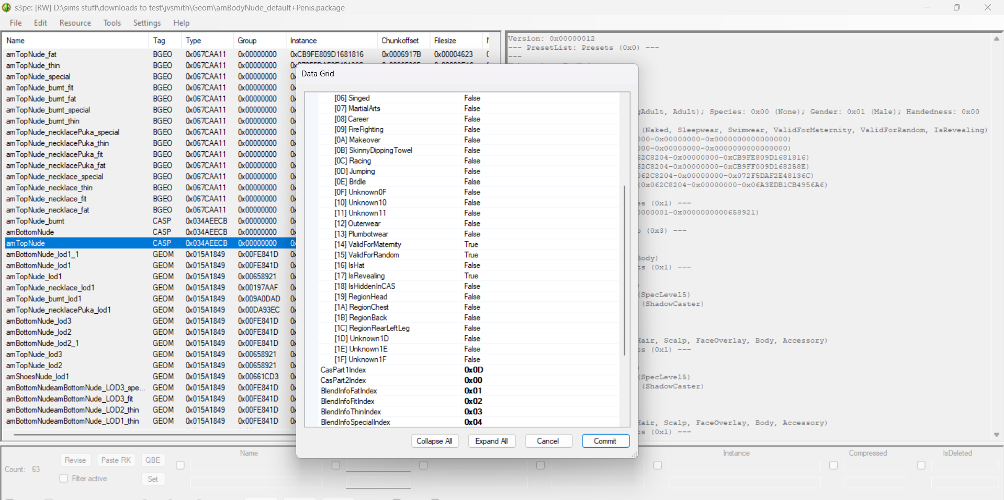Tick the checkbox beside the Compressed filter field
Image resolution: width=1004 pixels, height=500 pixels.
(833, 465)
